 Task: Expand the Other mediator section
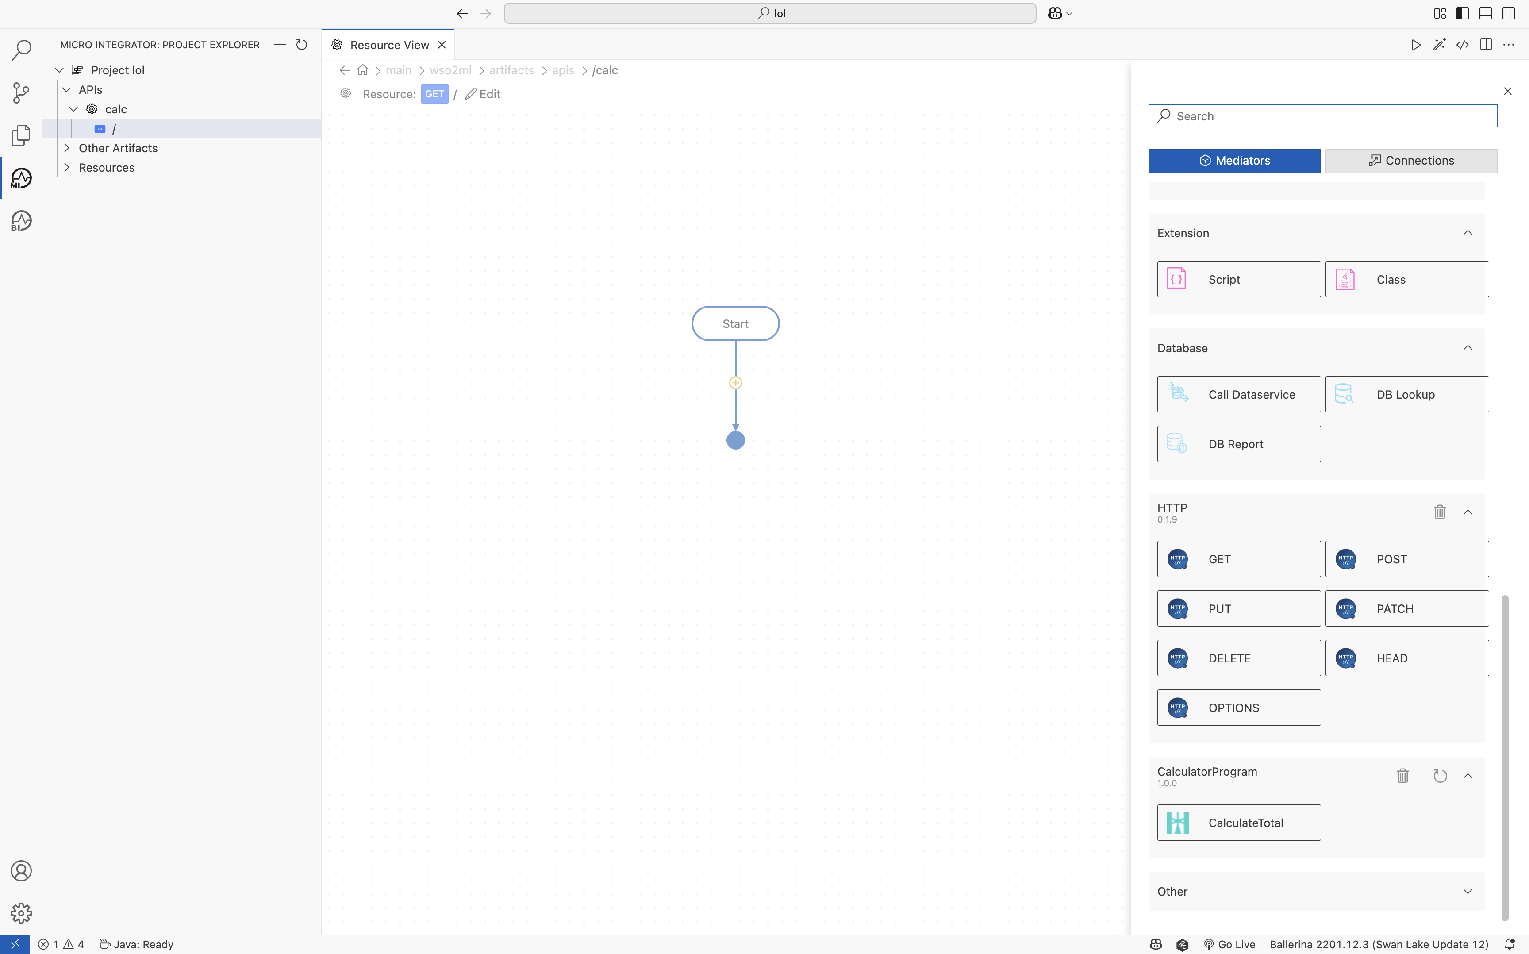tap(1468, 892)
